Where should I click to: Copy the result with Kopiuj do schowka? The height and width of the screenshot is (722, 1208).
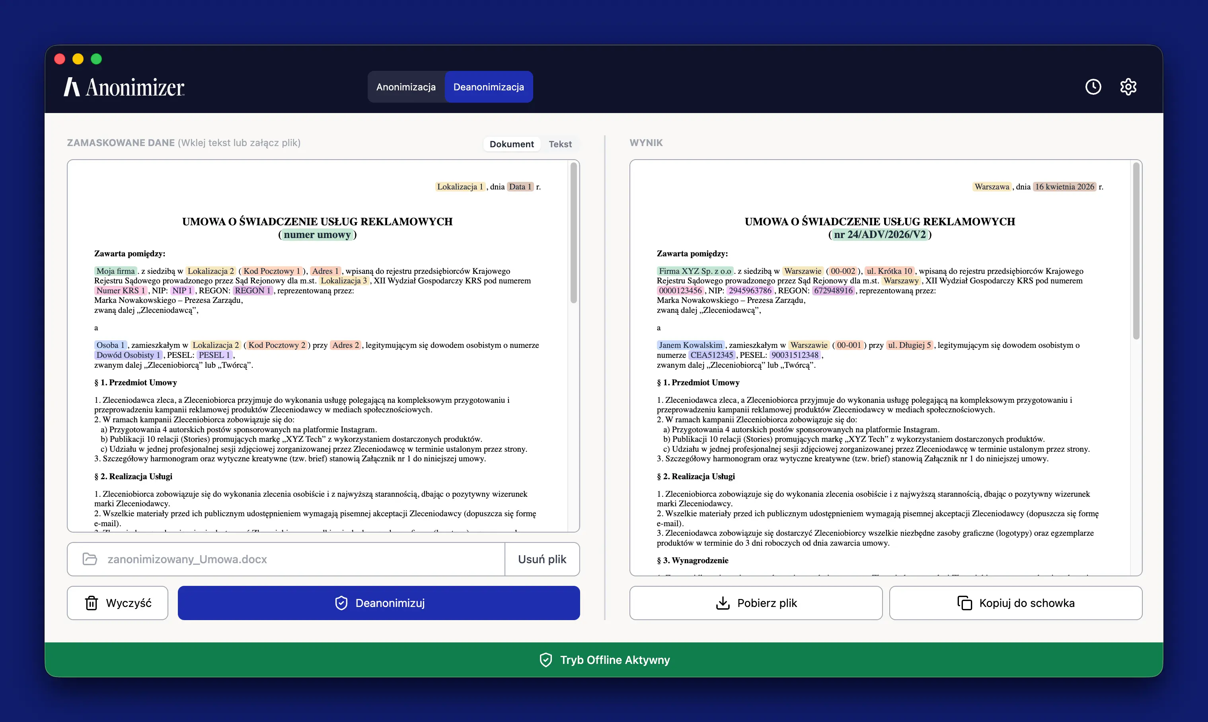click(x=1016, y=603)
